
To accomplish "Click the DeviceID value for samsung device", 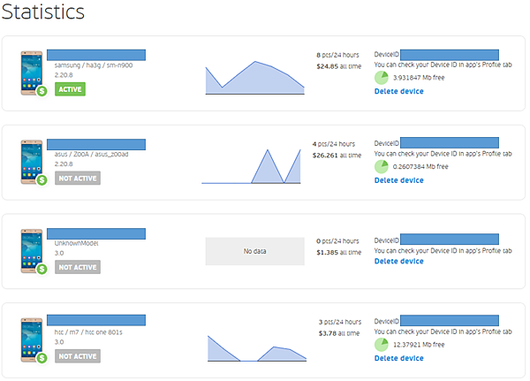I will point(450,55).
